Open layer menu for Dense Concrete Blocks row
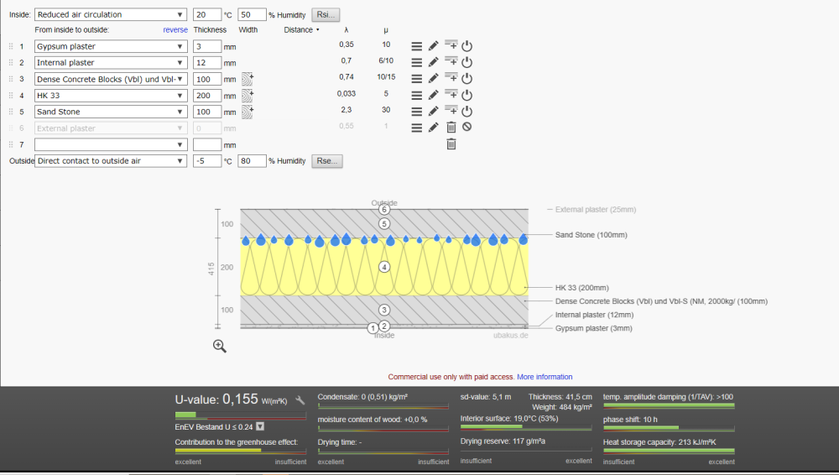Image resolution: width=839 pixels, height=475 pixels. (416, 79)
